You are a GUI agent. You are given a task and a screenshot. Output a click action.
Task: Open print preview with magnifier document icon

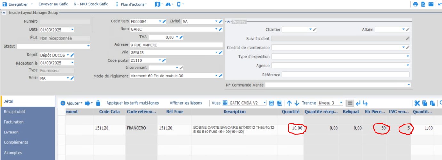(x=423, y=4)
